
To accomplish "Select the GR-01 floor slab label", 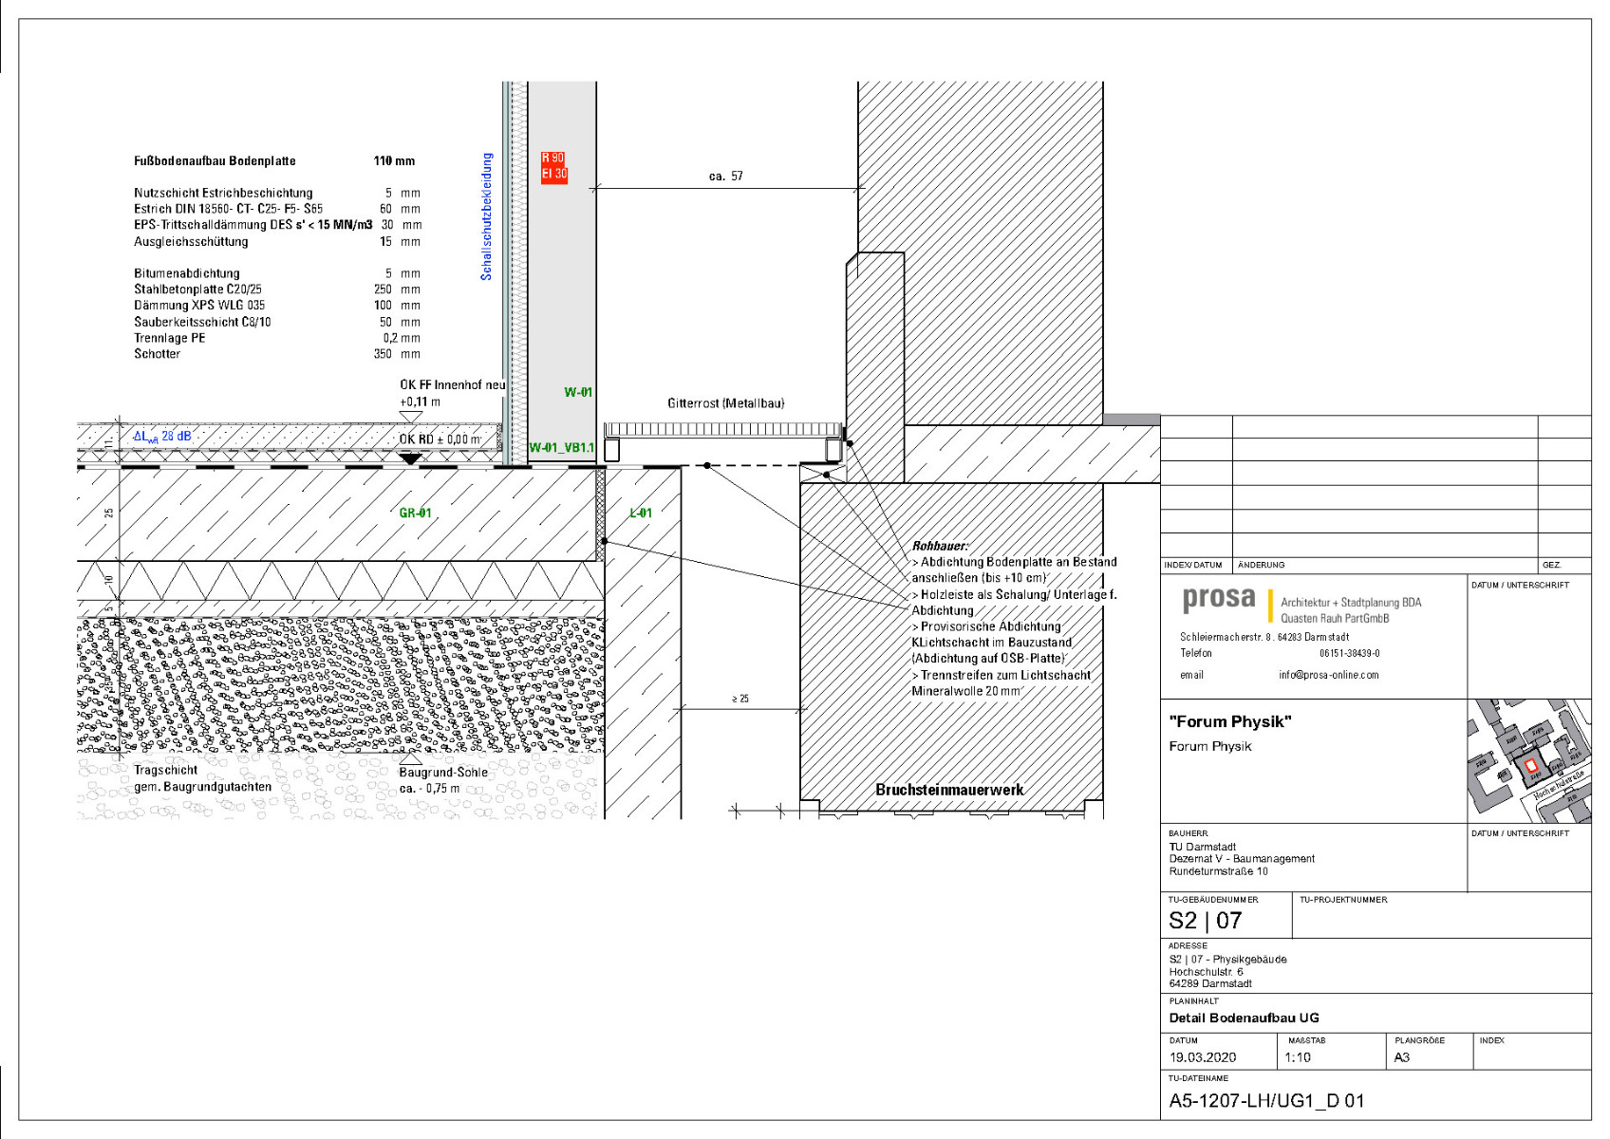I will point(415,513).
